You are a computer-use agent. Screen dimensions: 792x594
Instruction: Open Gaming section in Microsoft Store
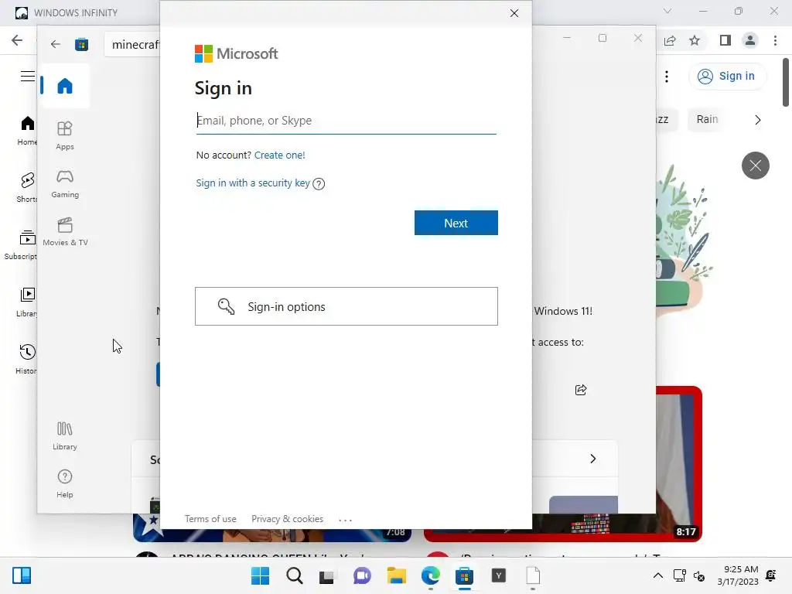pyautogui.click(x=65, y=183)
